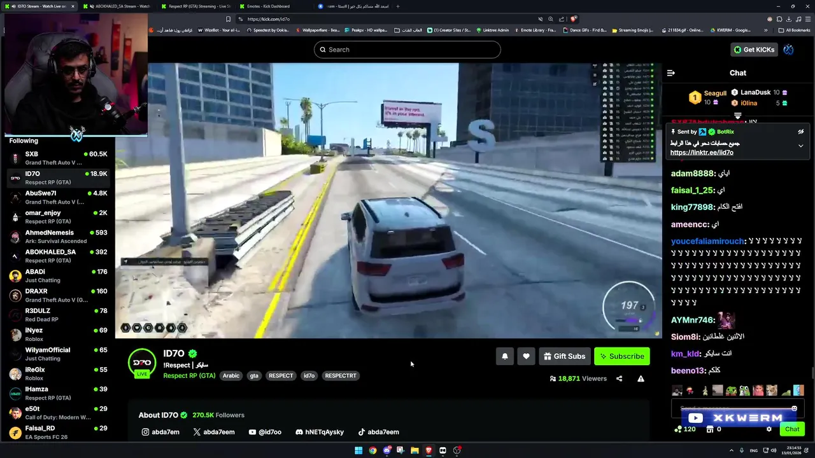Open the share icon next to viewer count
815x458 pixels.
[x=619, y=378]
